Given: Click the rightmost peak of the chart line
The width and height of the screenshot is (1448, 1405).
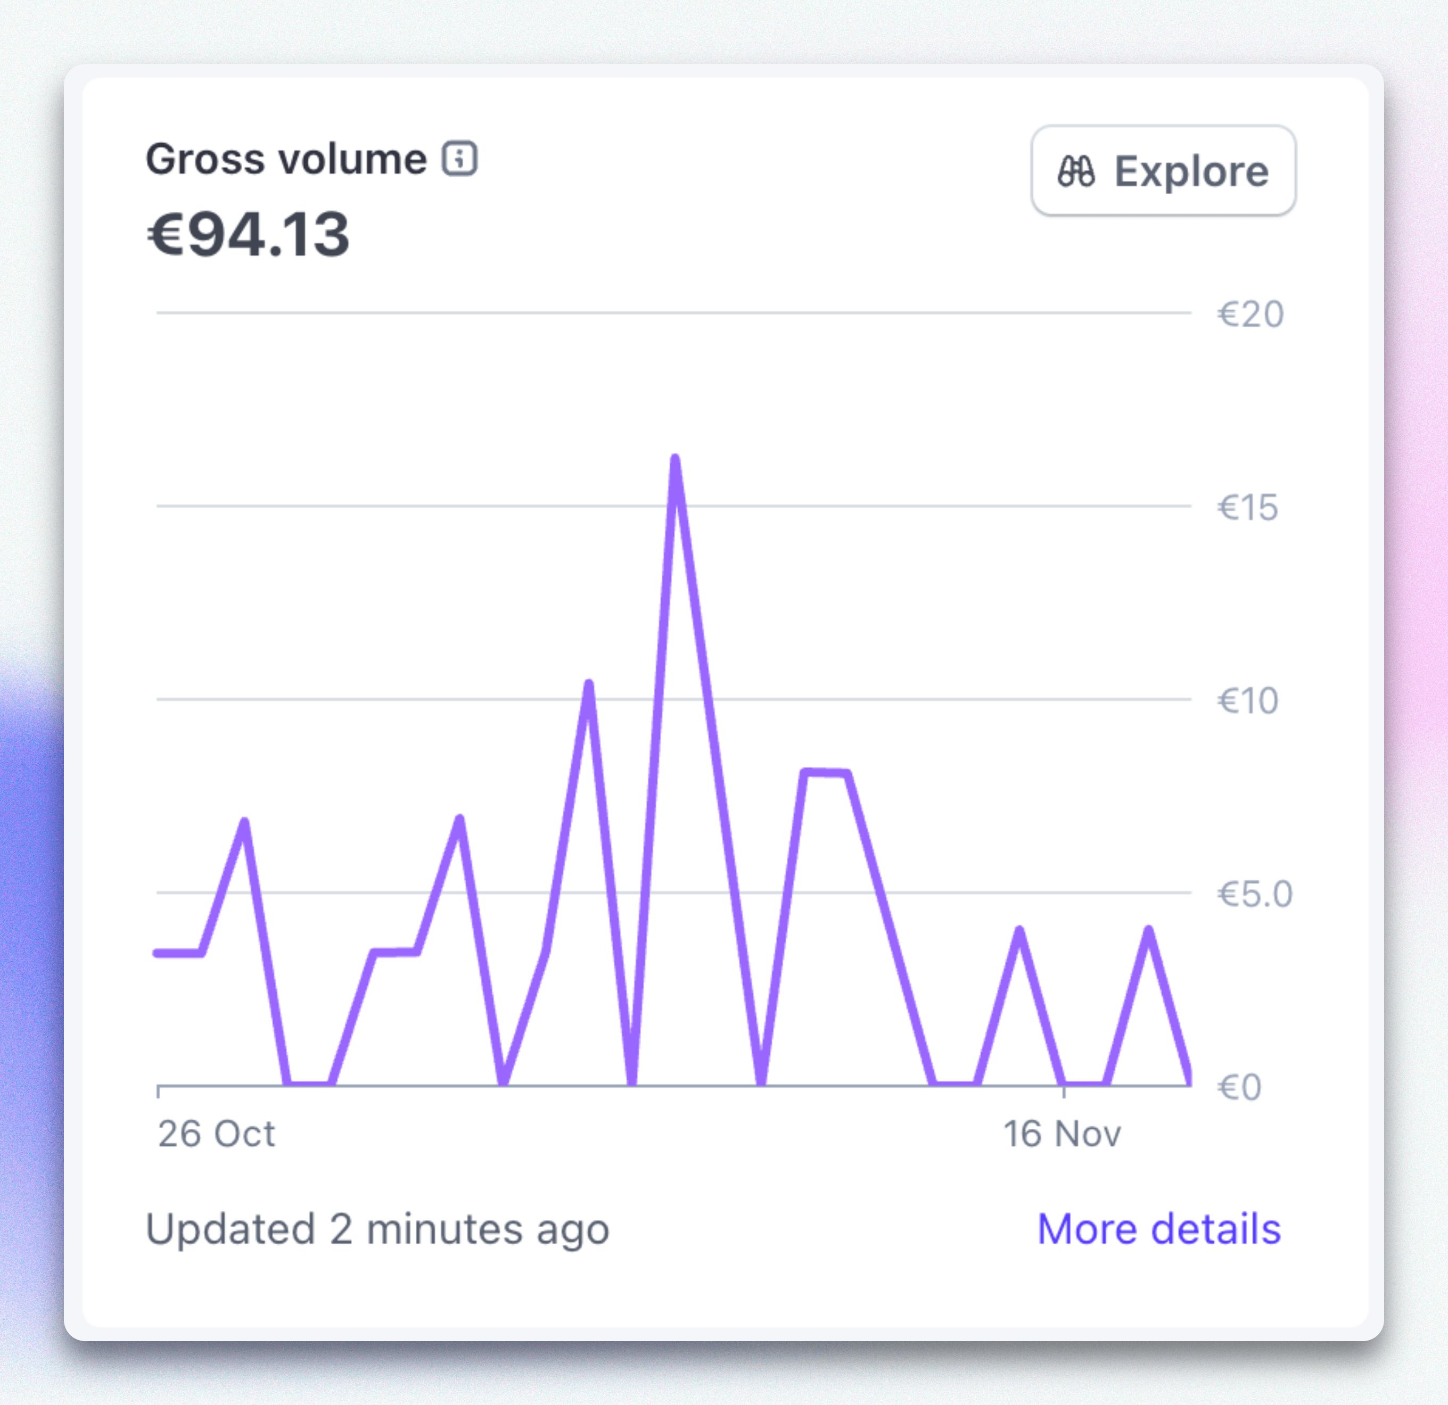Looking at the screenshot, I should click(1149, 931).
